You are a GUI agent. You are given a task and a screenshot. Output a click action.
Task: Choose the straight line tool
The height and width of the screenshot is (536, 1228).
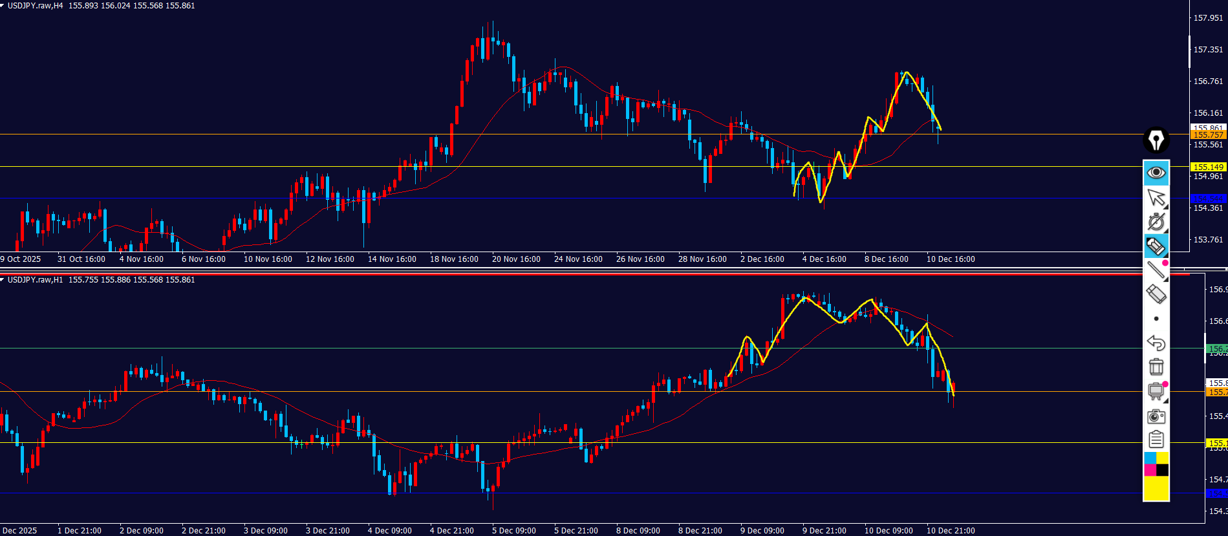(x=1156, y=270)
